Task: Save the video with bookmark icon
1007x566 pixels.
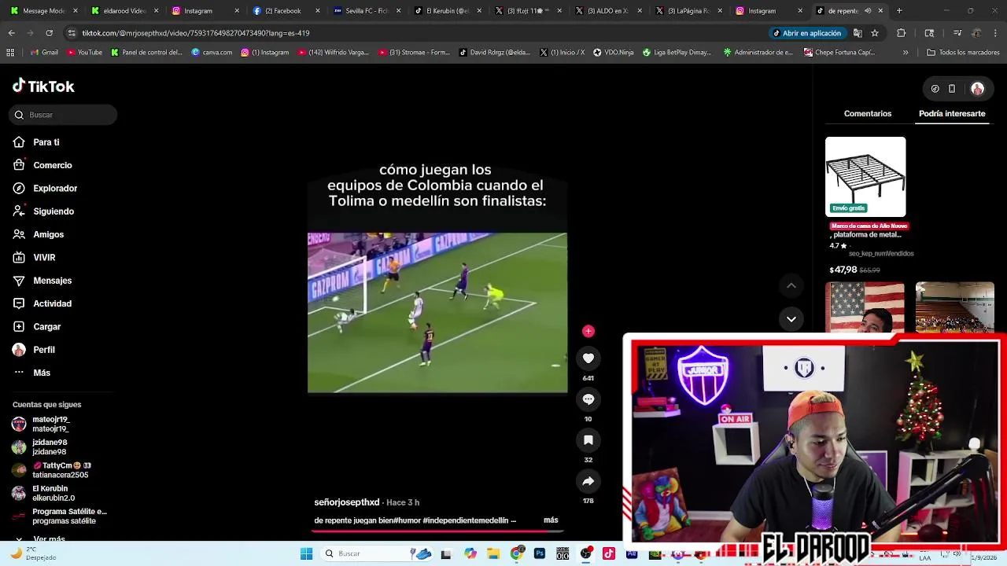Action: [588, 440]
